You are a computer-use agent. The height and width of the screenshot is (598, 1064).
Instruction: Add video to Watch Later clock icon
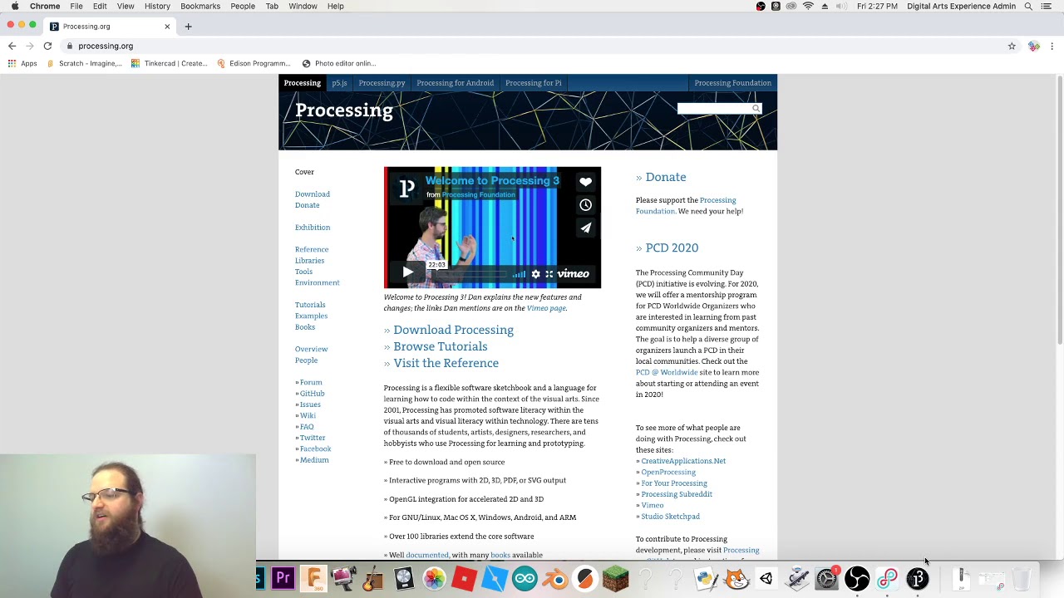pyautogui.click(x=585, y=204)
